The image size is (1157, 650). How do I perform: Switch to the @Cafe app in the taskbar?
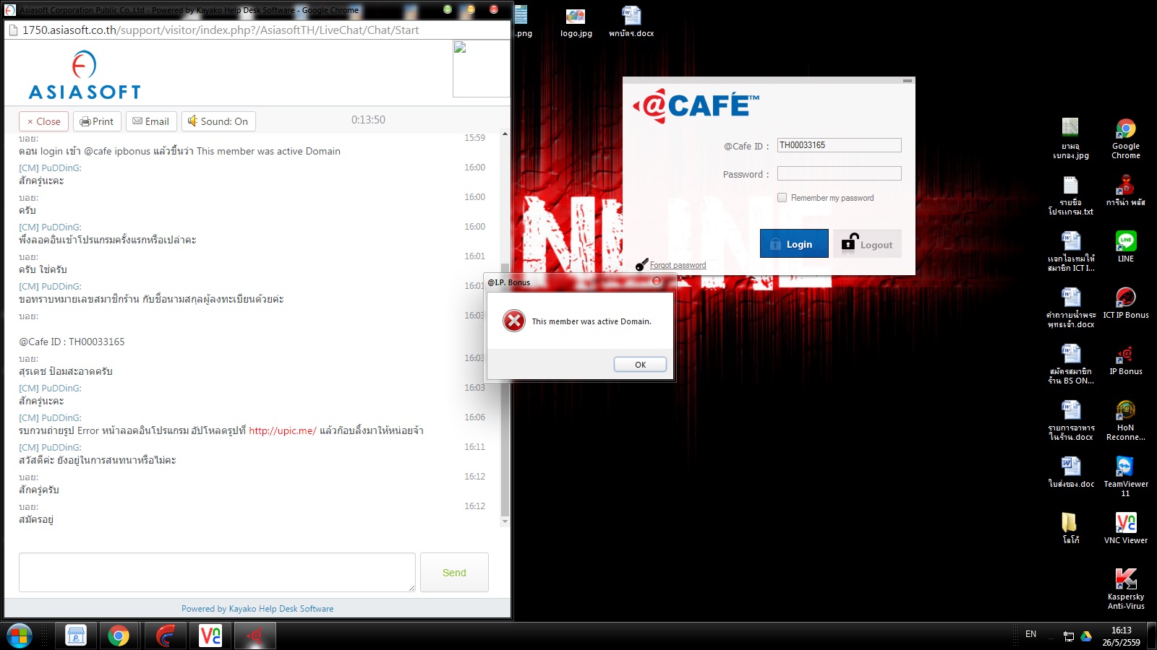click(255, 636)
